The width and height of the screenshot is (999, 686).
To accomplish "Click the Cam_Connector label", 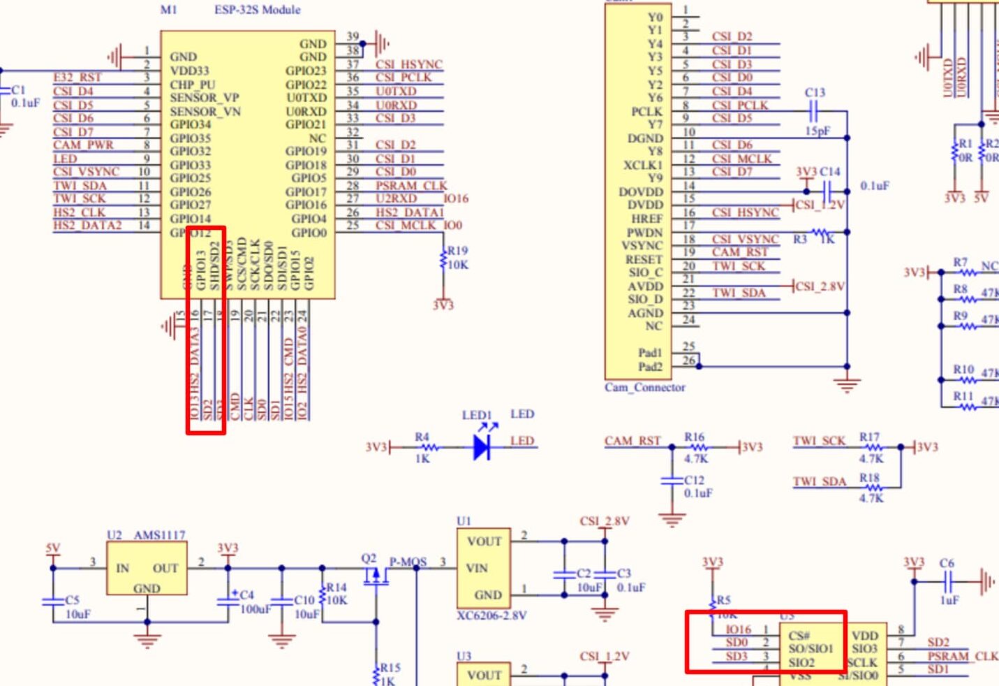I will 645,387.
